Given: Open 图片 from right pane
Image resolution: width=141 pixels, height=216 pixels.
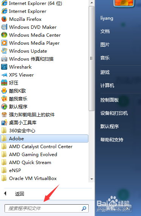Looking at the screenshot, I should point(105,45).
